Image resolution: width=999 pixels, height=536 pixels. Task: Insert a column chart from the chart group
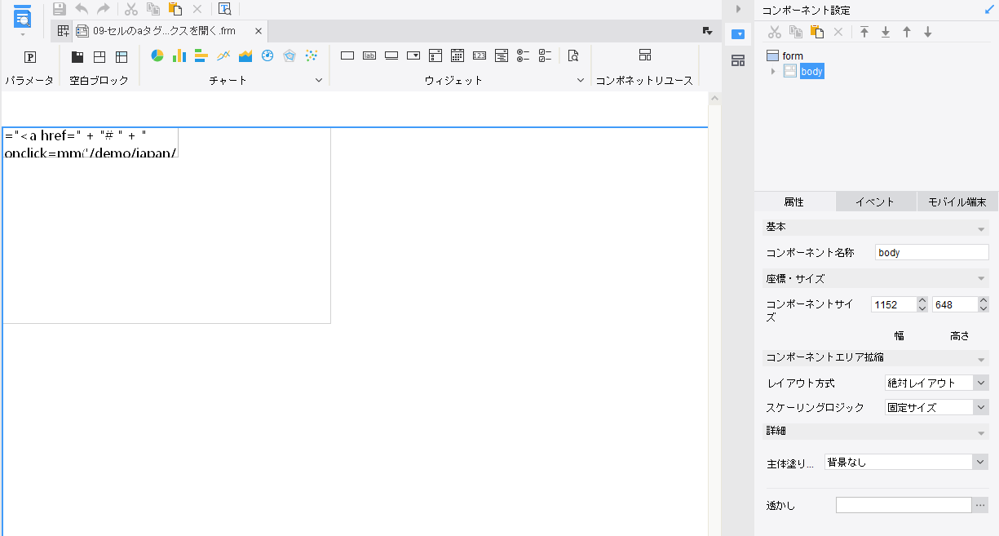179,55
